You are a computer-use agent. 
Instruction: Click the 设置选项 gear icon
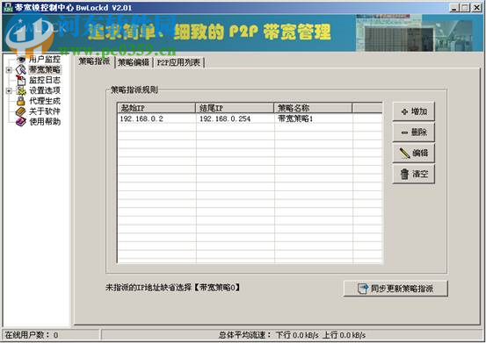21,91
